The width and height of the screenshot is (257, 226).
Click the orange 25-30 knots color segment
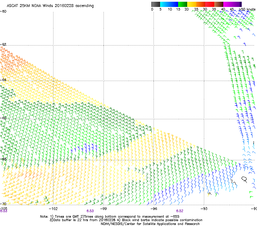click(201, 4)
